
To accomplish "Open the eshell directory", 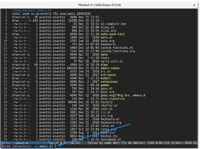I will [x=107, y=78].
